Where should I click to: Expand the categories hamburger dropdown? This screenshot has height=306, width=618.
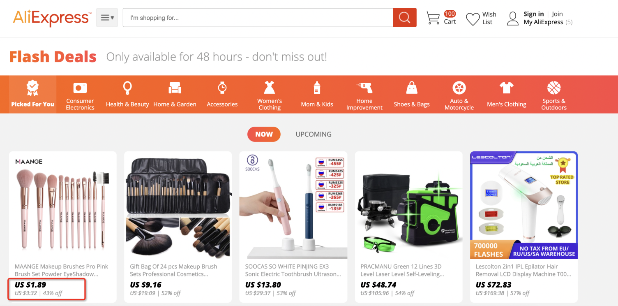pyautogui.click(x=107, y=18)
